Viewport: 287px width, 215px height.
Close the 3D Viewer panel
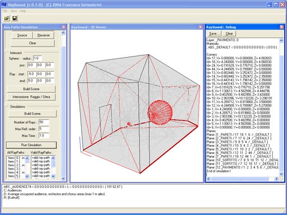click(200, 27)
